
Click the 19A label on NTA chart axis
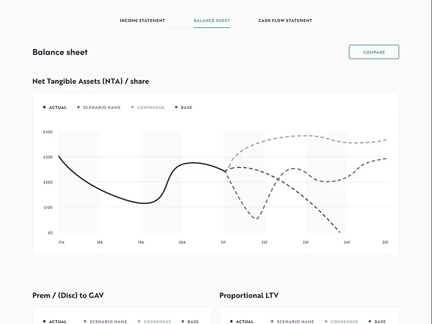point(141,242)
